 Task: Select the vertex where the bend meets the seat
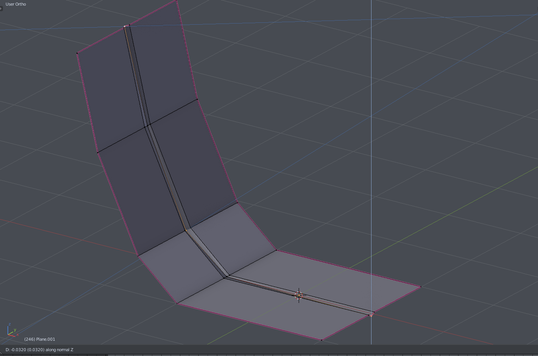[x=224, y=278]
